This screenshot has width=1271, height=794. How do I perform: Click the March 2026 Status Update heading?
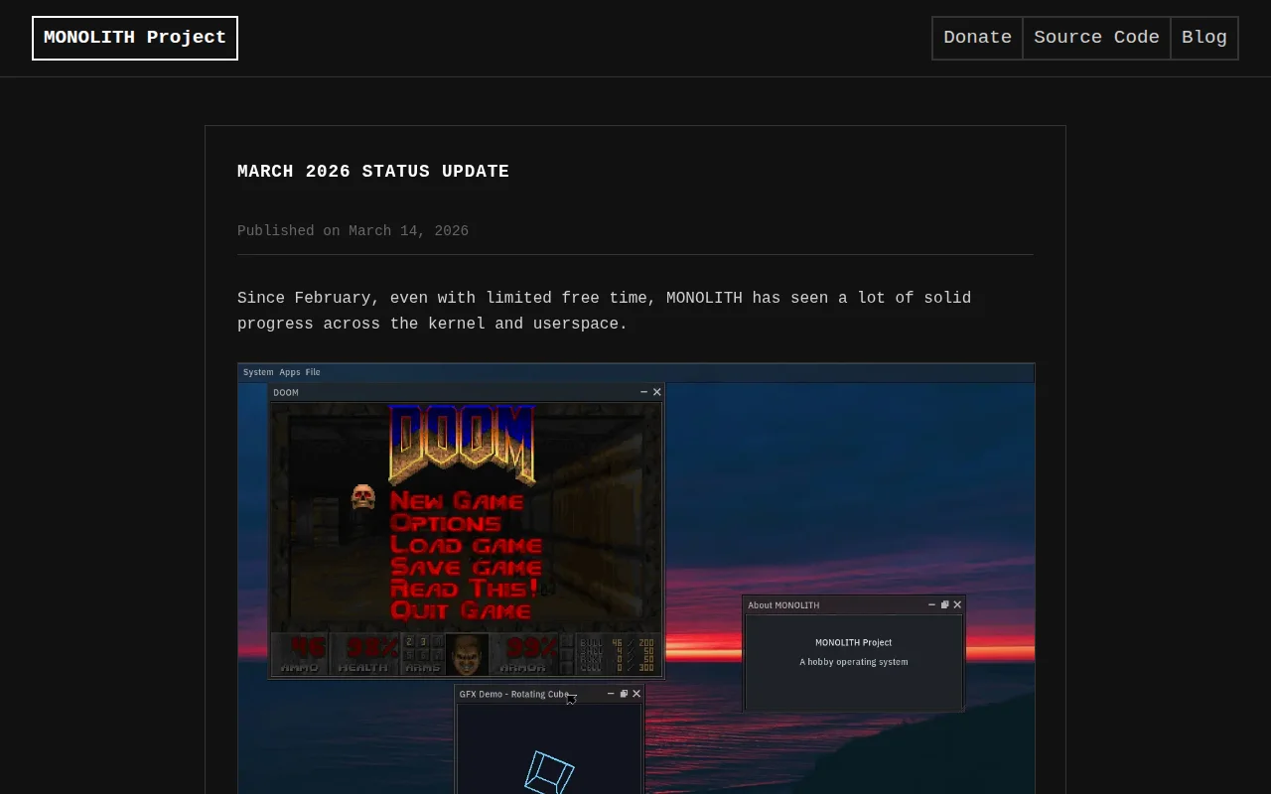373,172
